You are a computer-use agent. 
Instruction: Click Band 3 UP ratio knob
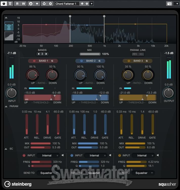pos(128,75)
